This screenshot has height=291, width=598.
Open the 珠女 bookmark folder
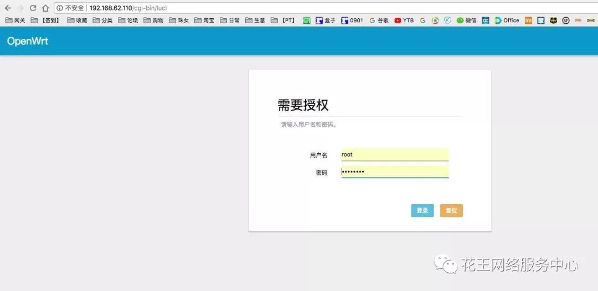pyautogui.click(x=179, y=20)
